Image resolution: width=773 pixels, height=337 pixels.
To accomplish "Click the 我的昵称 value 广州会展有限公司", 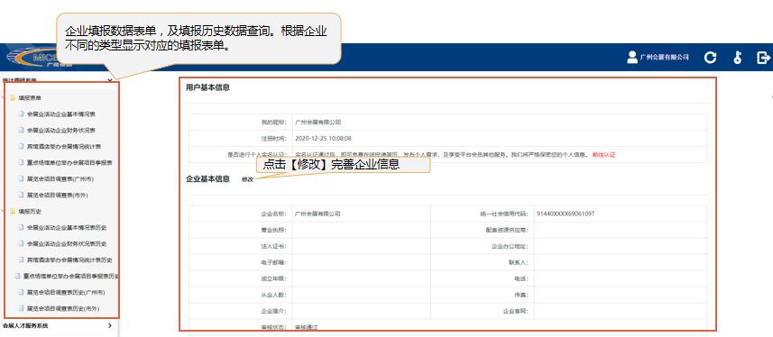I will (318, 123).
